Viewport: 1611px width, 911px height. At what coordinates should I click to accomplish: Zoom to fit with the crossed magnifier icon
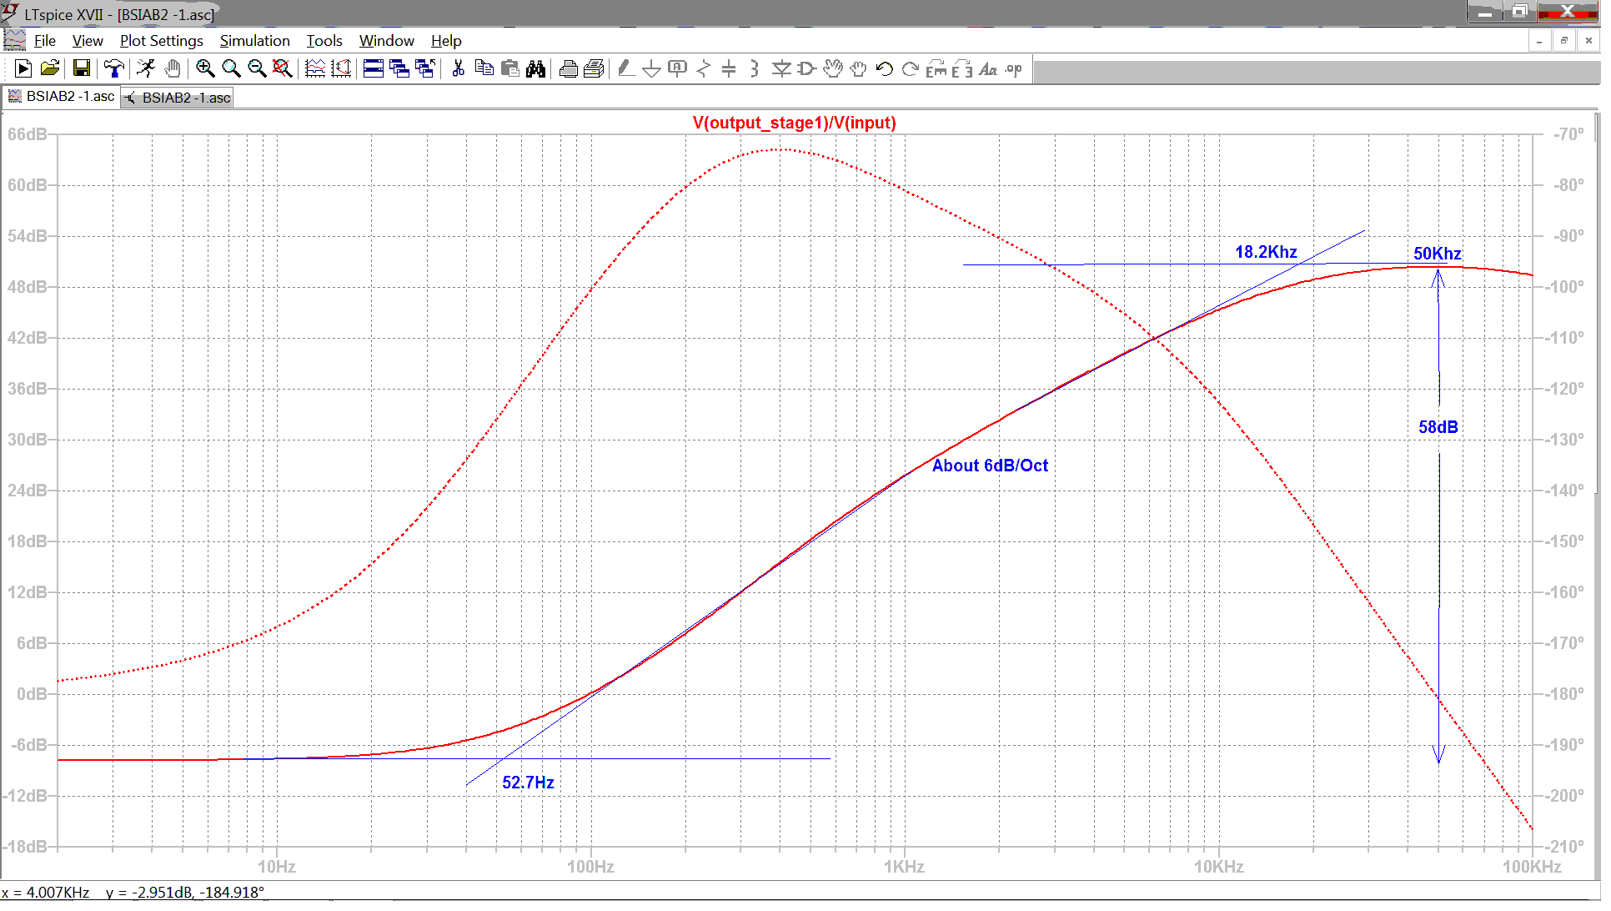pyautogui.click(x=283, y=69)
